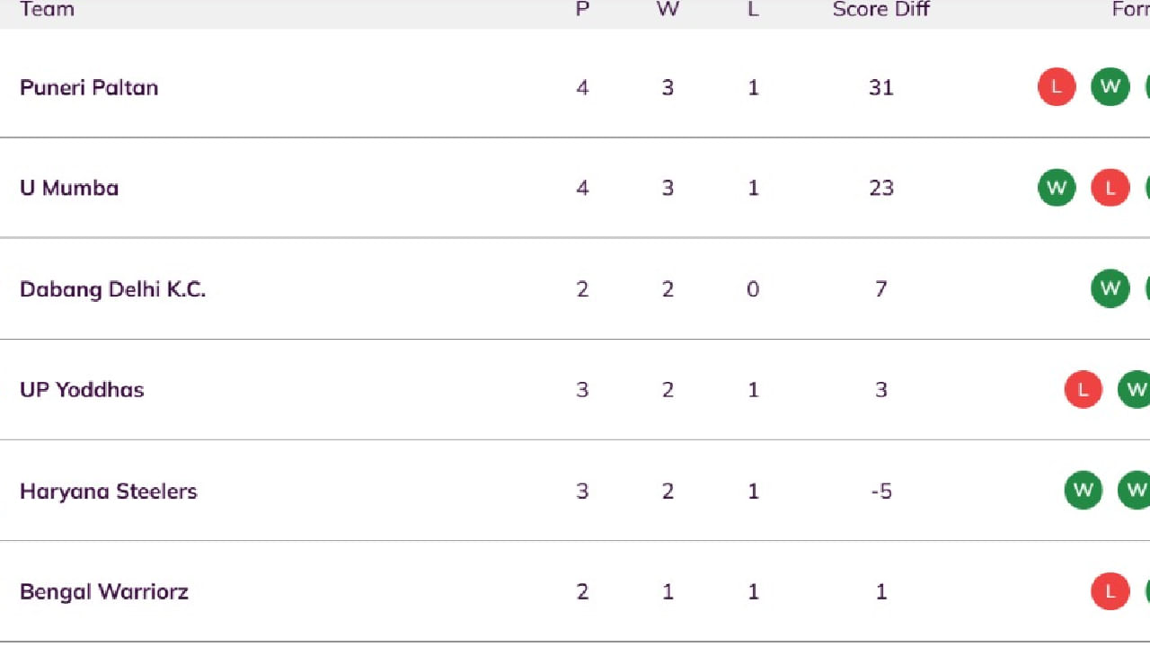Click UP Yoddhas' red L form badge
The width and height of the screenshot is (1150, 647).
click(1084, 389)
